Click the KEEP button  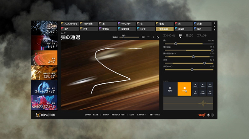click(195, 93)
